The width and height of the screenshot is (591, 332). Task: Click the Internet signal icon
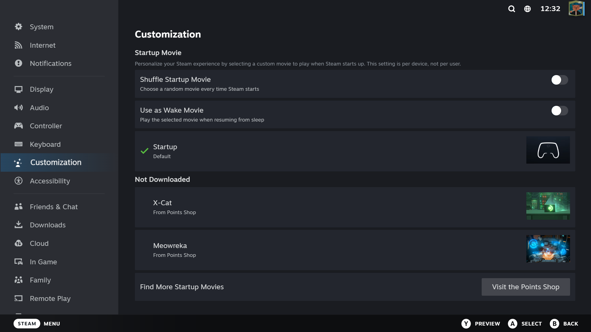click(18, 45)
